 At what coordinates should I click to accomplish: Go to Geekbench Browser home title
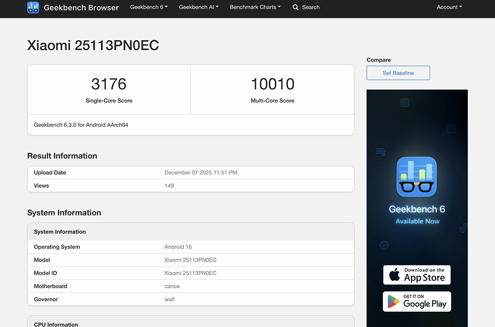pos(81,7)
